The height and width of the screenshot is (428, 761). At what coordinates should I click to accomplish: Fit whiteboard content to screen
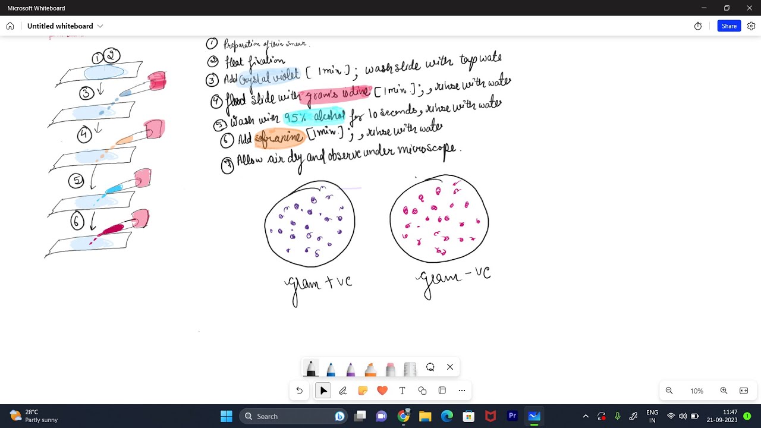pyautogui.click(x=744, y=391)
